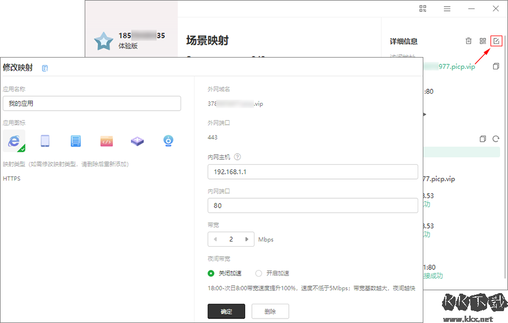The image size is (508, 323).
Task: Click the HTTPS mapping type text
Action: click(12, 178)
